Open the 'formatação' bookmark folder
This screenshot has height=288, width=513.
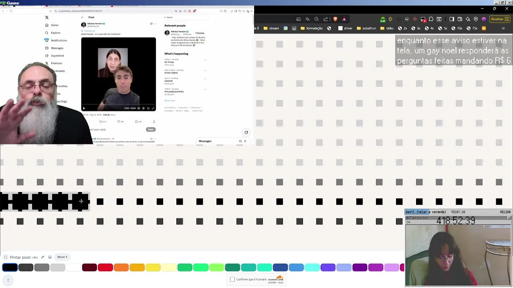click(x=311, y=28)
